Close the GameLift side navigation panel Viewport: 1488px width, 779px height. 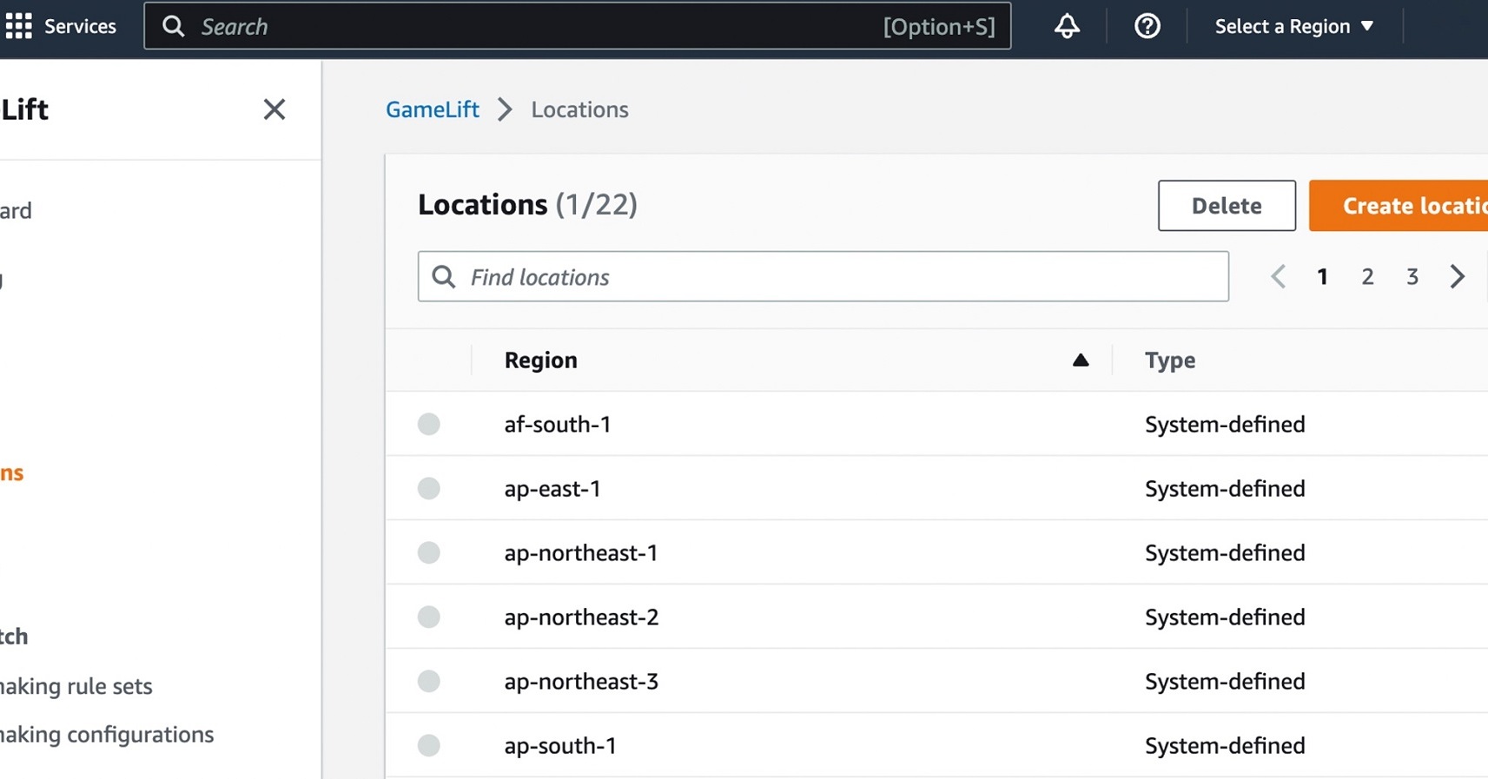[x=274, y=109]
